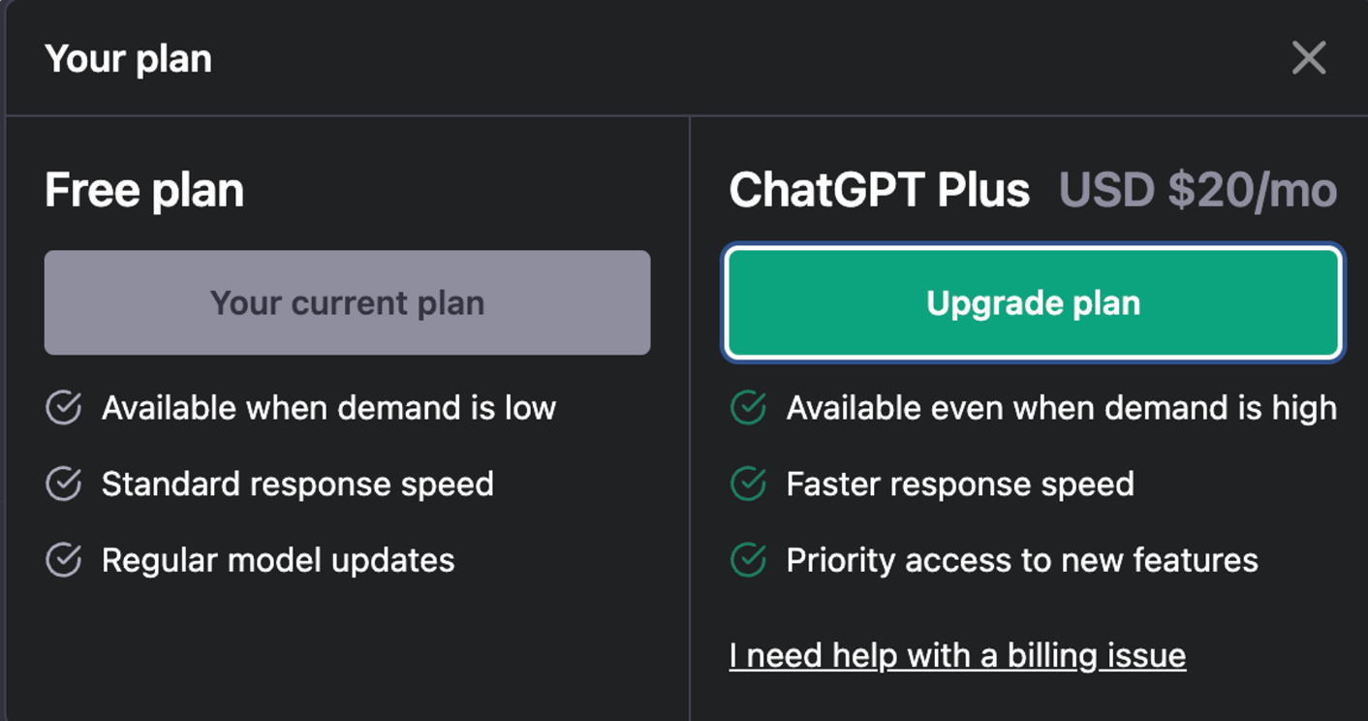Click checkmark icon beside Available when demand is low
Screen dimensions: 1368x721
[x=64, y=408]
